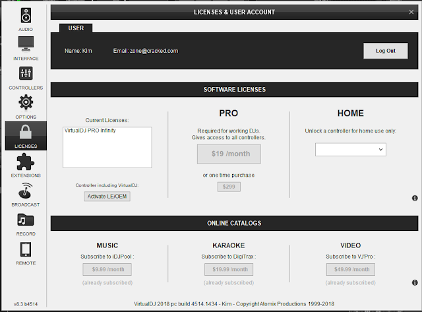Image resolution: width=422 pixels, height=312 pixels.
Task: Select the Controllers mixer icon
Action: (26, 73)
